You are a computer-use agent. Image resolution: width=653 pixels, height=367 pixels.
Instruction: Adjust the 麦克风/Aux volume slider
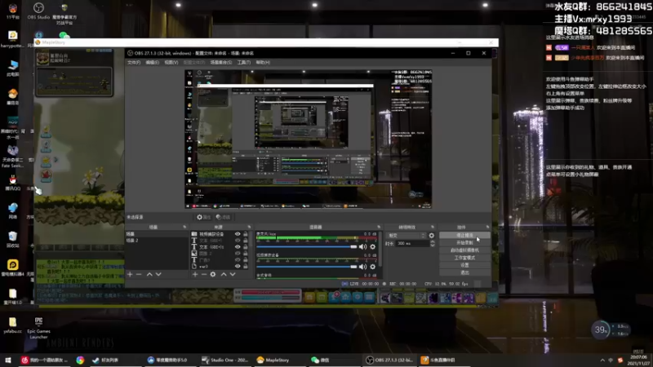(x=307, y=247)
